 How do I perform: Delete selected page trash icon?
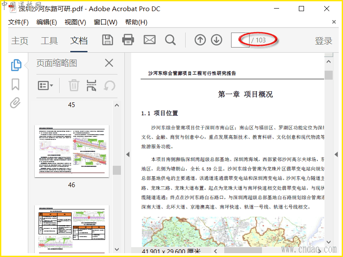tap(74, 85)
